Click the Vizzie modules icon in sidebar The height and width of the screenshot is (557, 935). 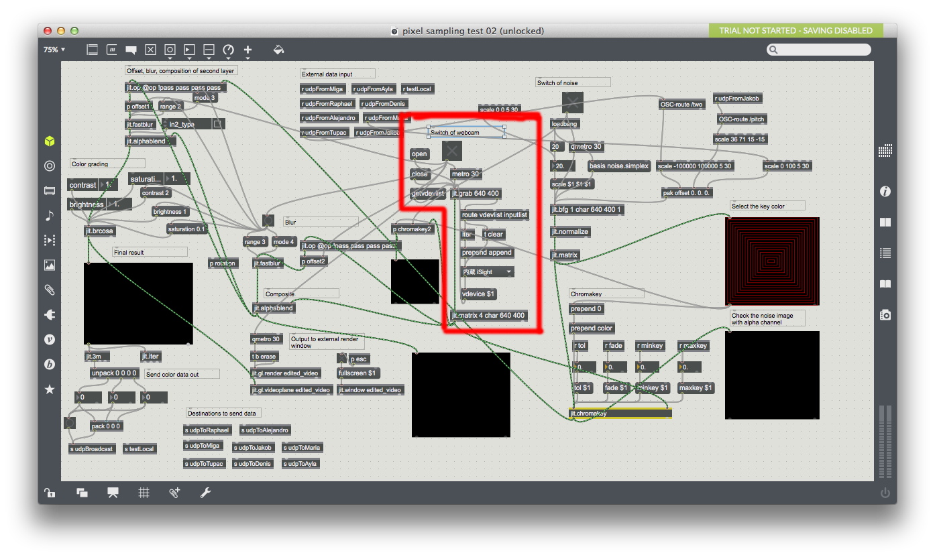[x=50, y=339]
